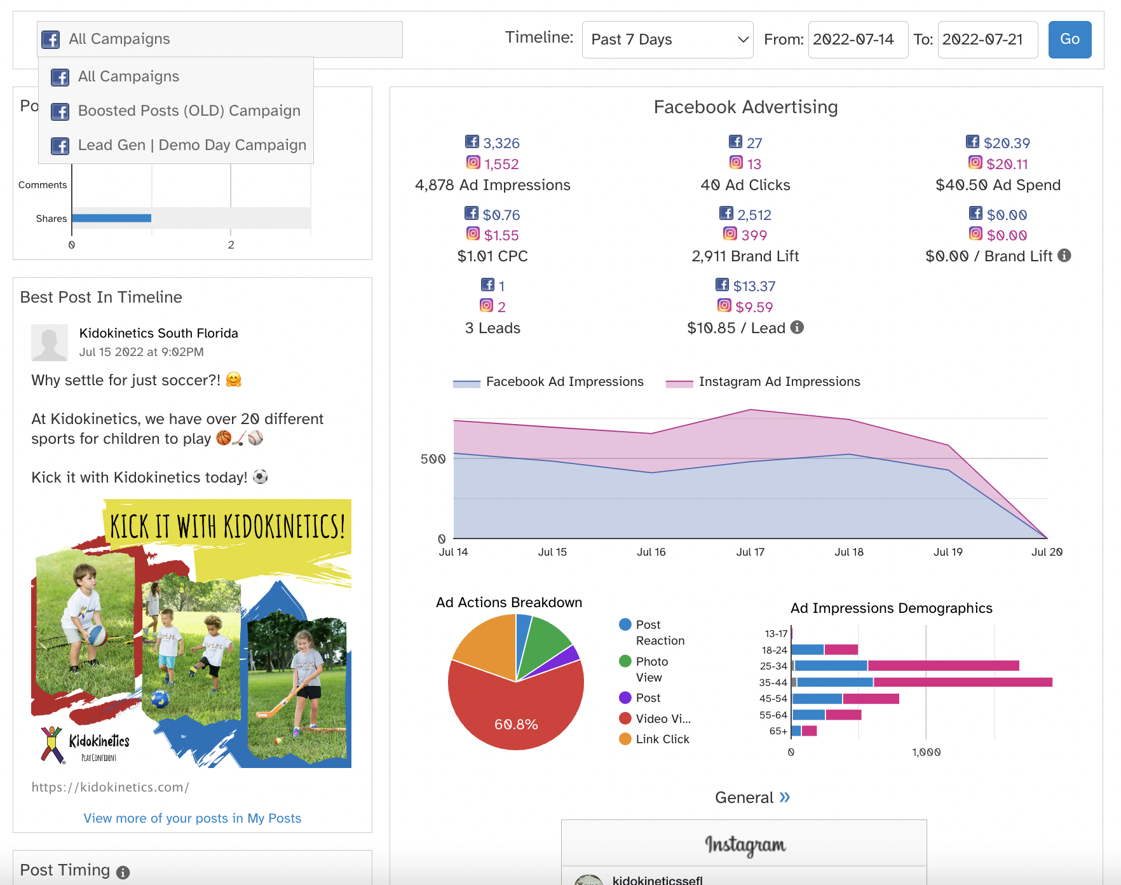Click the $40.50 Ad Spend total

(998, 185)
